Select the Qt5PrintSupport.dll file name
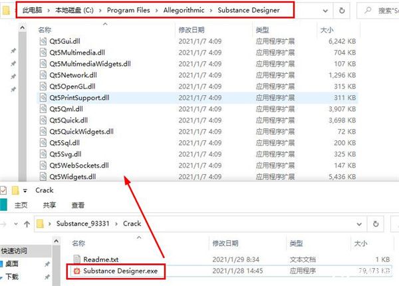 79,98
